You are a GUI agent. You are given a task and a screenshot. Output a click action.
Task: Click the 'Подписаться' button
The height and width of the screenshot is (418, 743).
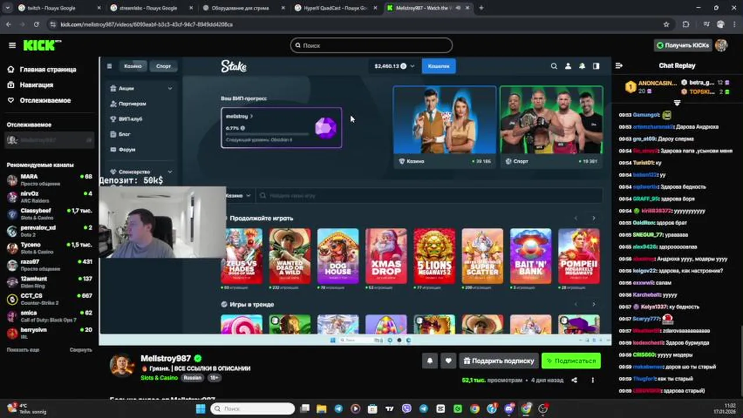(571, 361)
